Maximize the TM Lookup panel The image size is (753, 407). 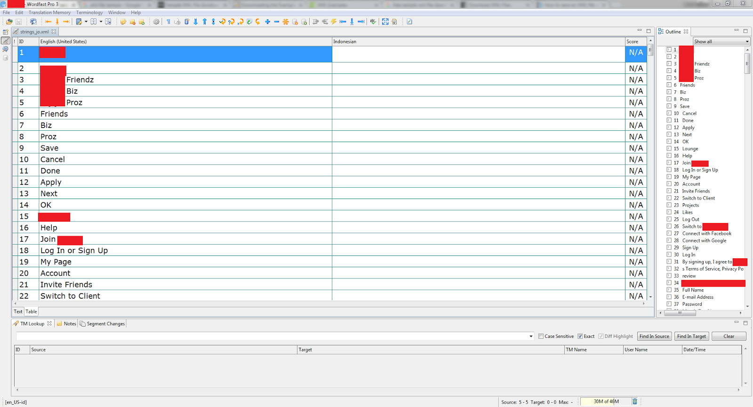click(x=745, y=323)
